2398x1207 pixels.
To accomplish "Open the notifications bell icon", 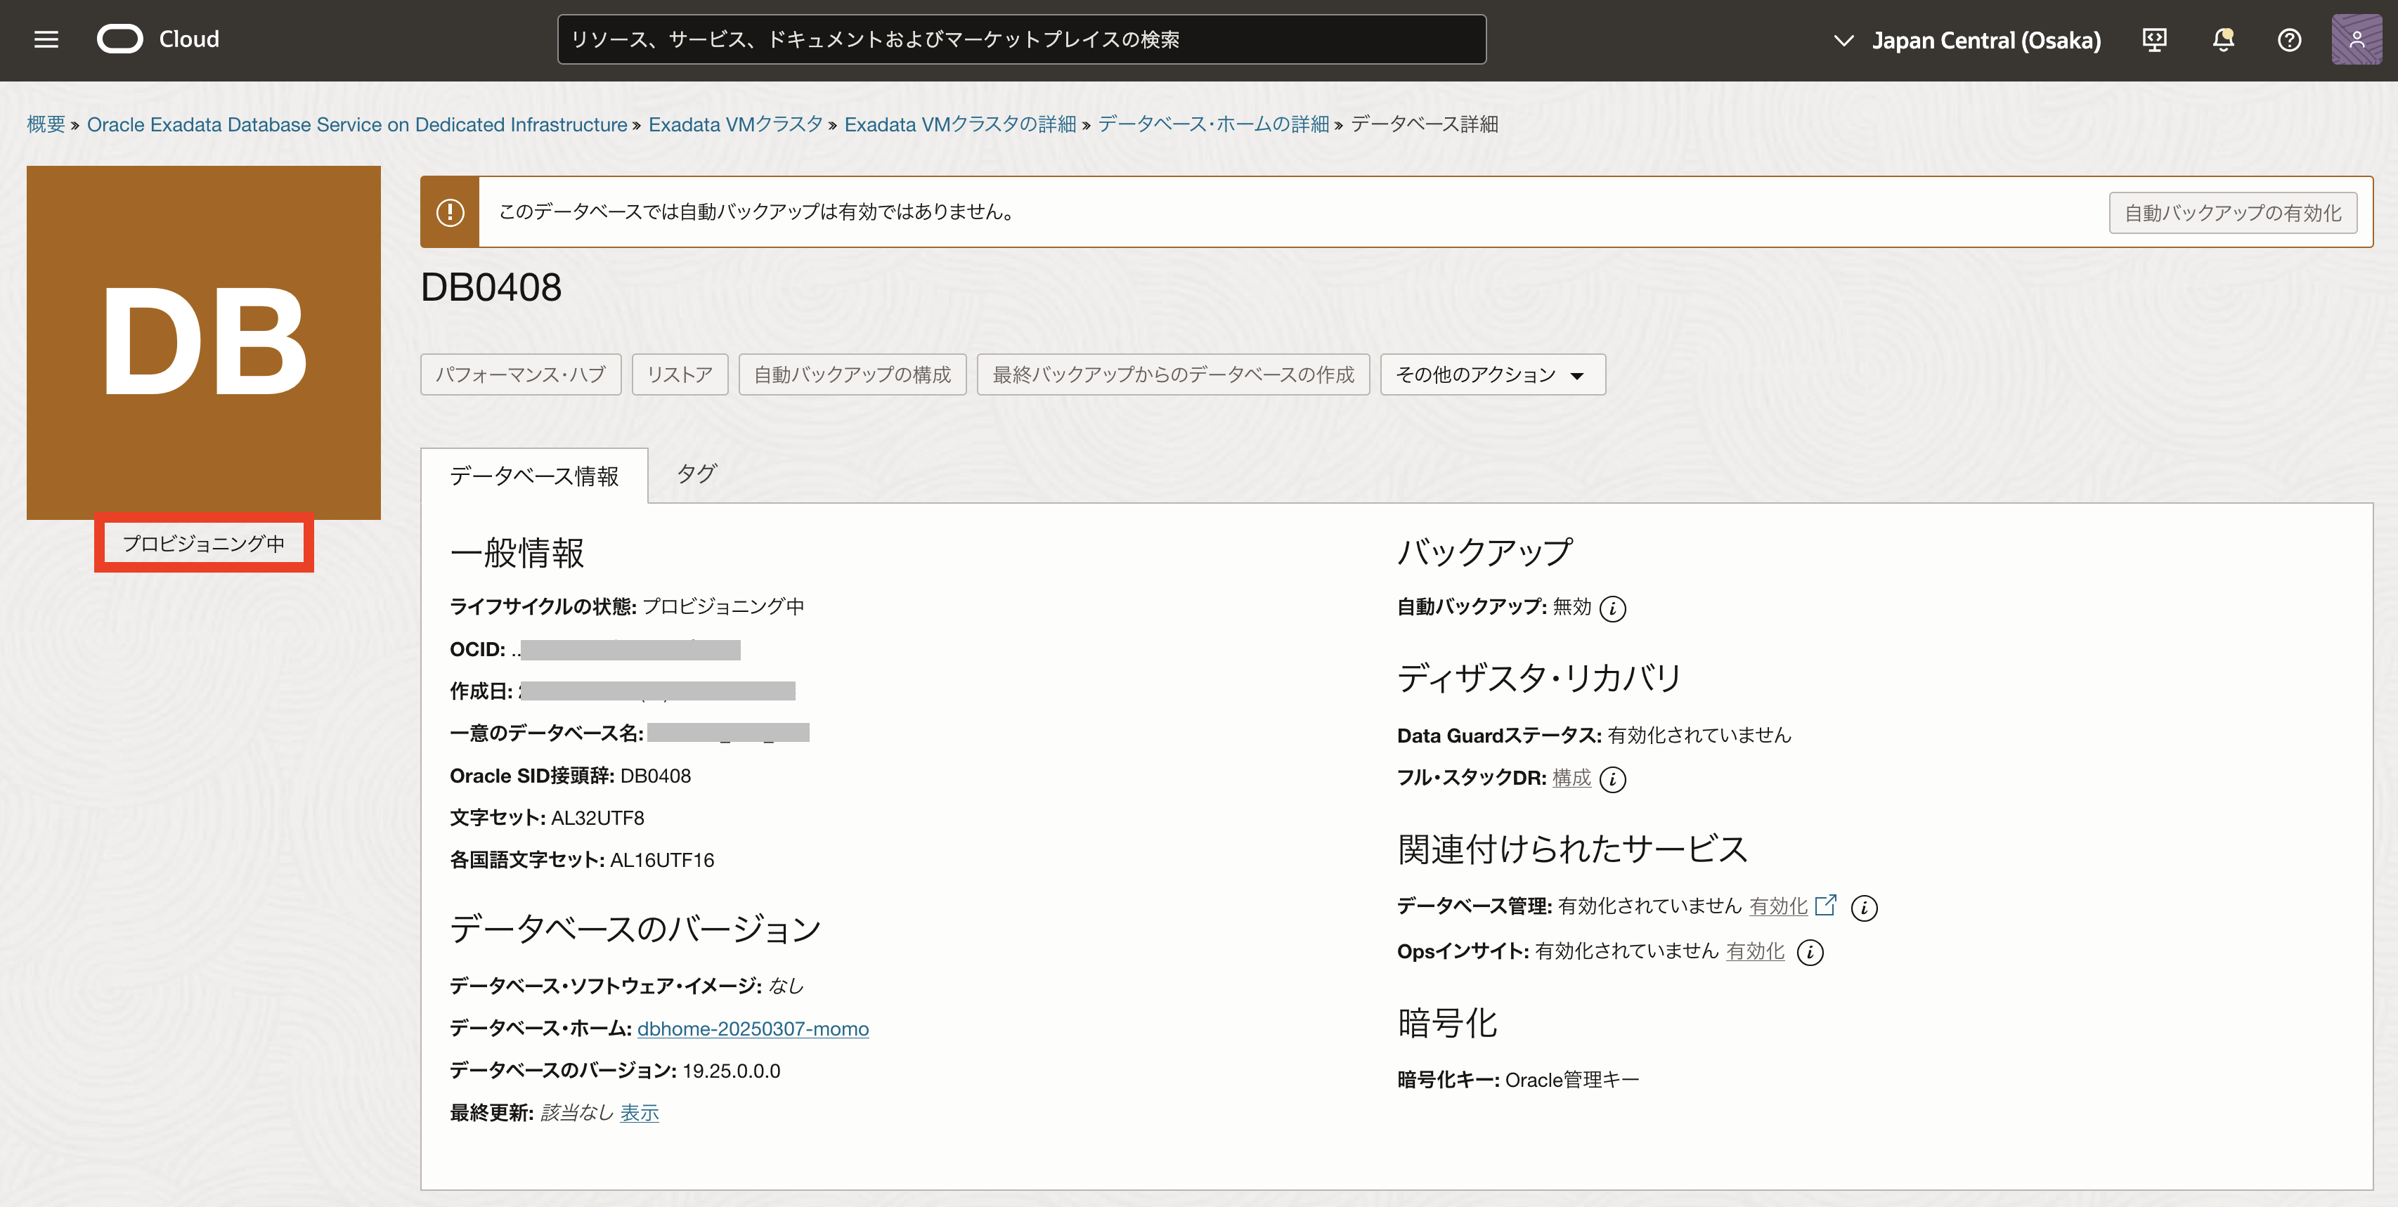I will click(2223, 40).
